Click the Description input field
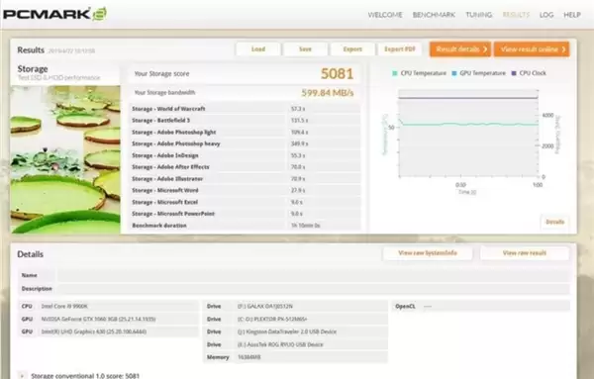594x379 pixels. pos(313,289)
